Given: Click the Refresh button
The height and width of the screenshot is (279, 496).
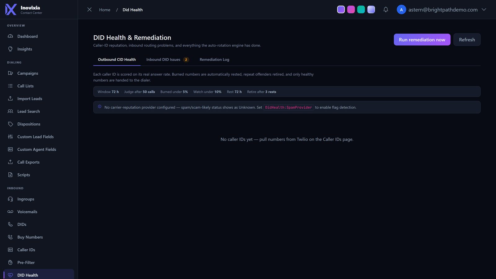Looking at the screenshot, I should 467,40.
